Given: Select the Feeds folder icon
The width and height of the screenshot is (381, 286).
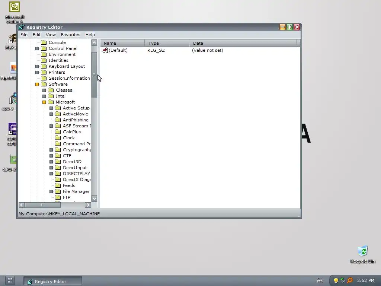Looking at the screenshot, I should (x=58, y=185).
